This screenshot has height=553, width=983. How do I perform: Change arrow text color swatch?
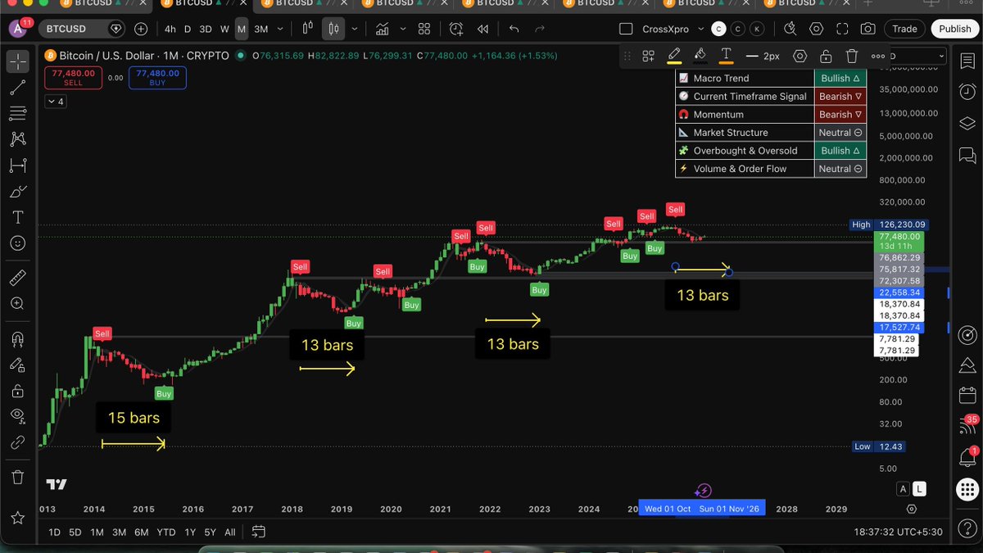726,57
